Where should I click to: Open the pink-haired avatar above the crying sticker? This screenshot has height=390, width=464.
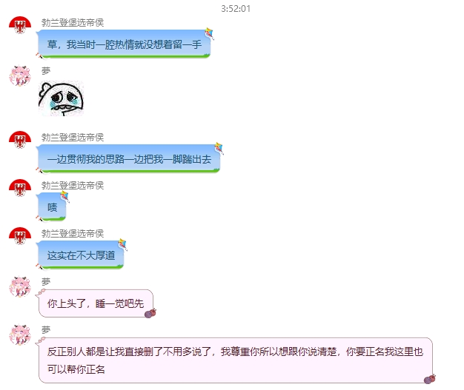coord(20,76)
